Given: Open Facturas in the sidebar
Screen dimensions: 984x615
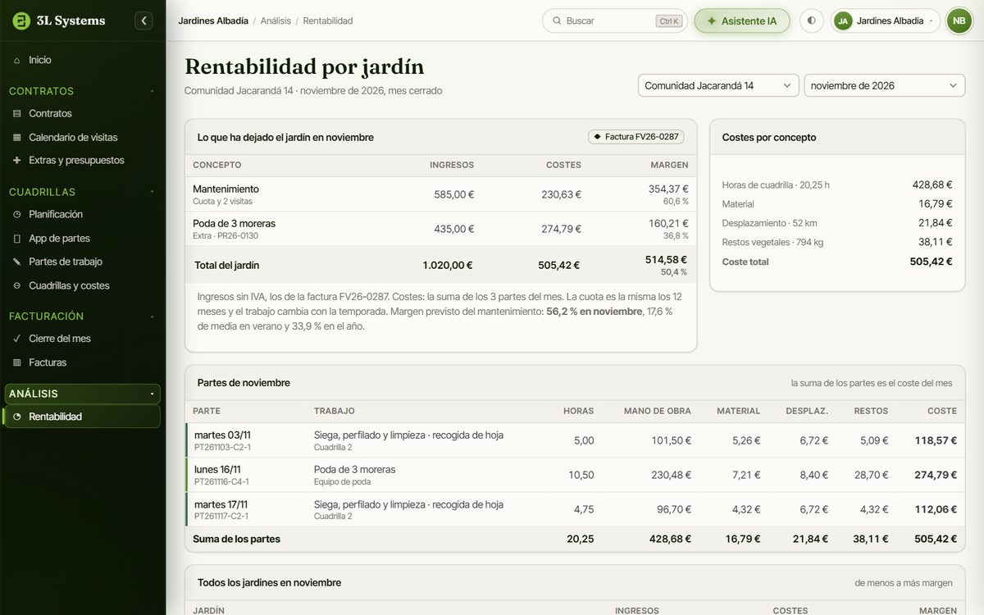Looking at the screenshot, I should [x=82, y=362].
